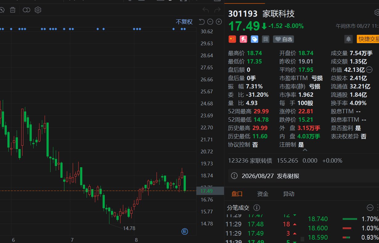The image size is (379, 243).
Task: Click stock name 家联科技
Action: coord(279,14)
